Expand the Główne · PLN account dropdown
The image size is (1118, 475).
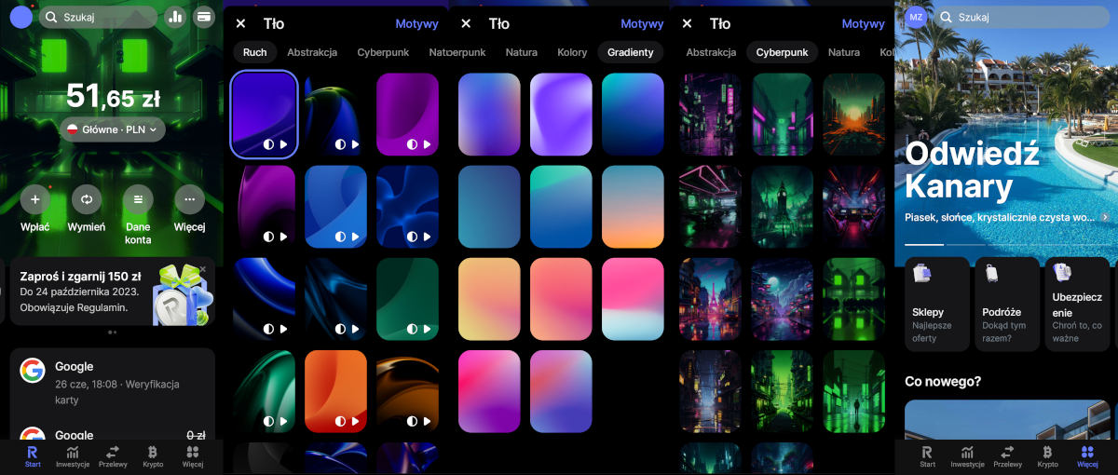pyautogui.click(x=113, y=129)
